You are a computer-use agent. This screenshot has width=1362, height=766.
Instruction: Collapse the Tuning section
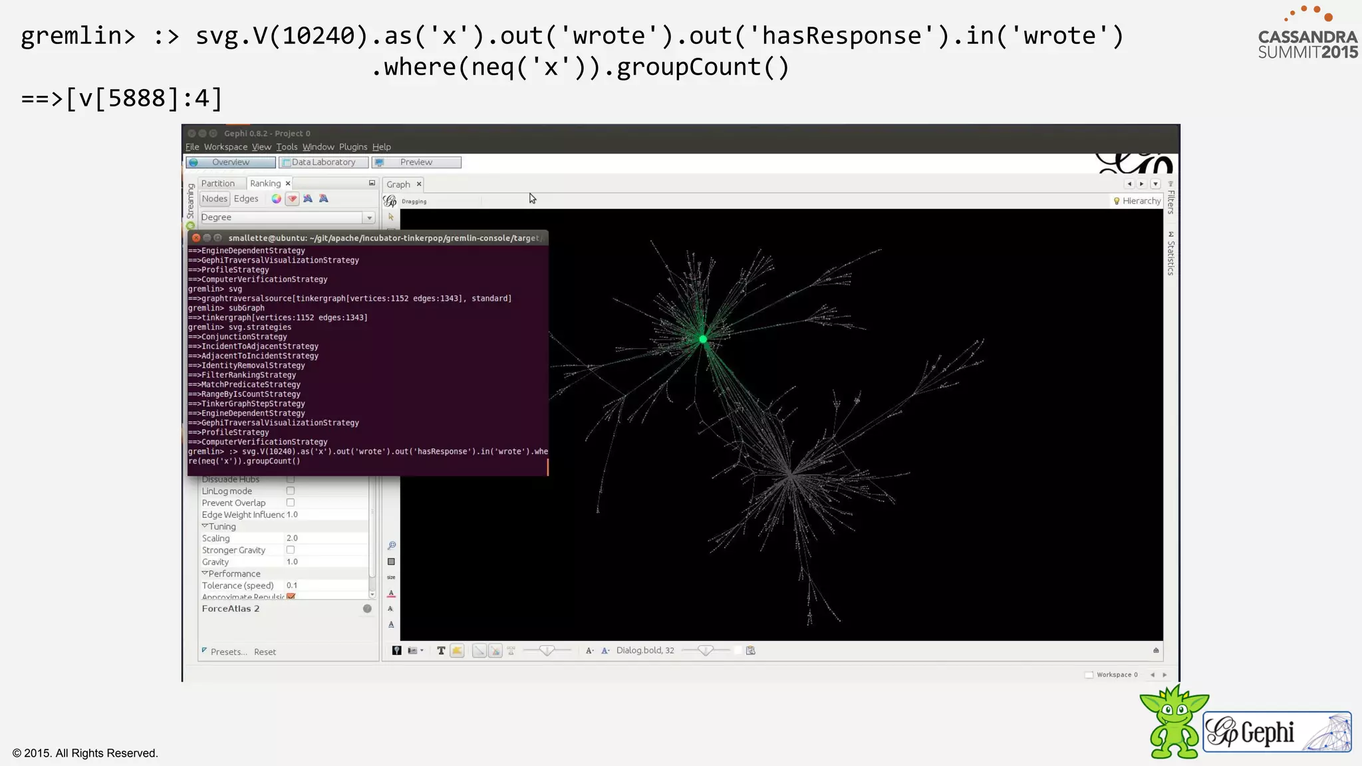point(205,527)
